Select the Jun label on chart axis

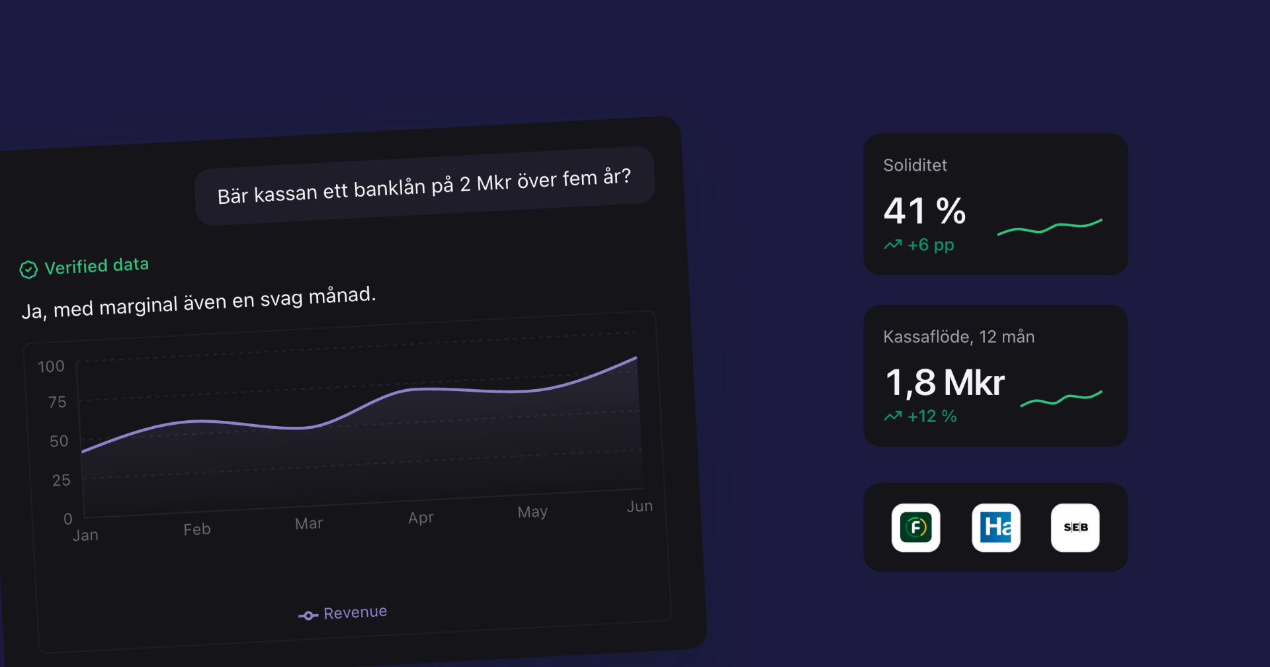coord(640,506)
